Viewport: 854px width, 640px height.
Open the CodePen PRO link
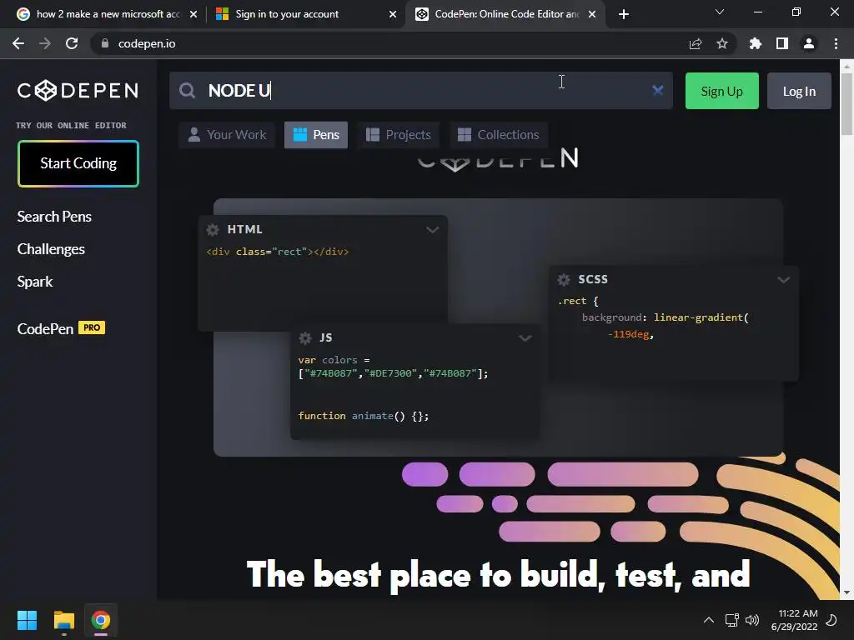click(x=61, y=328)
